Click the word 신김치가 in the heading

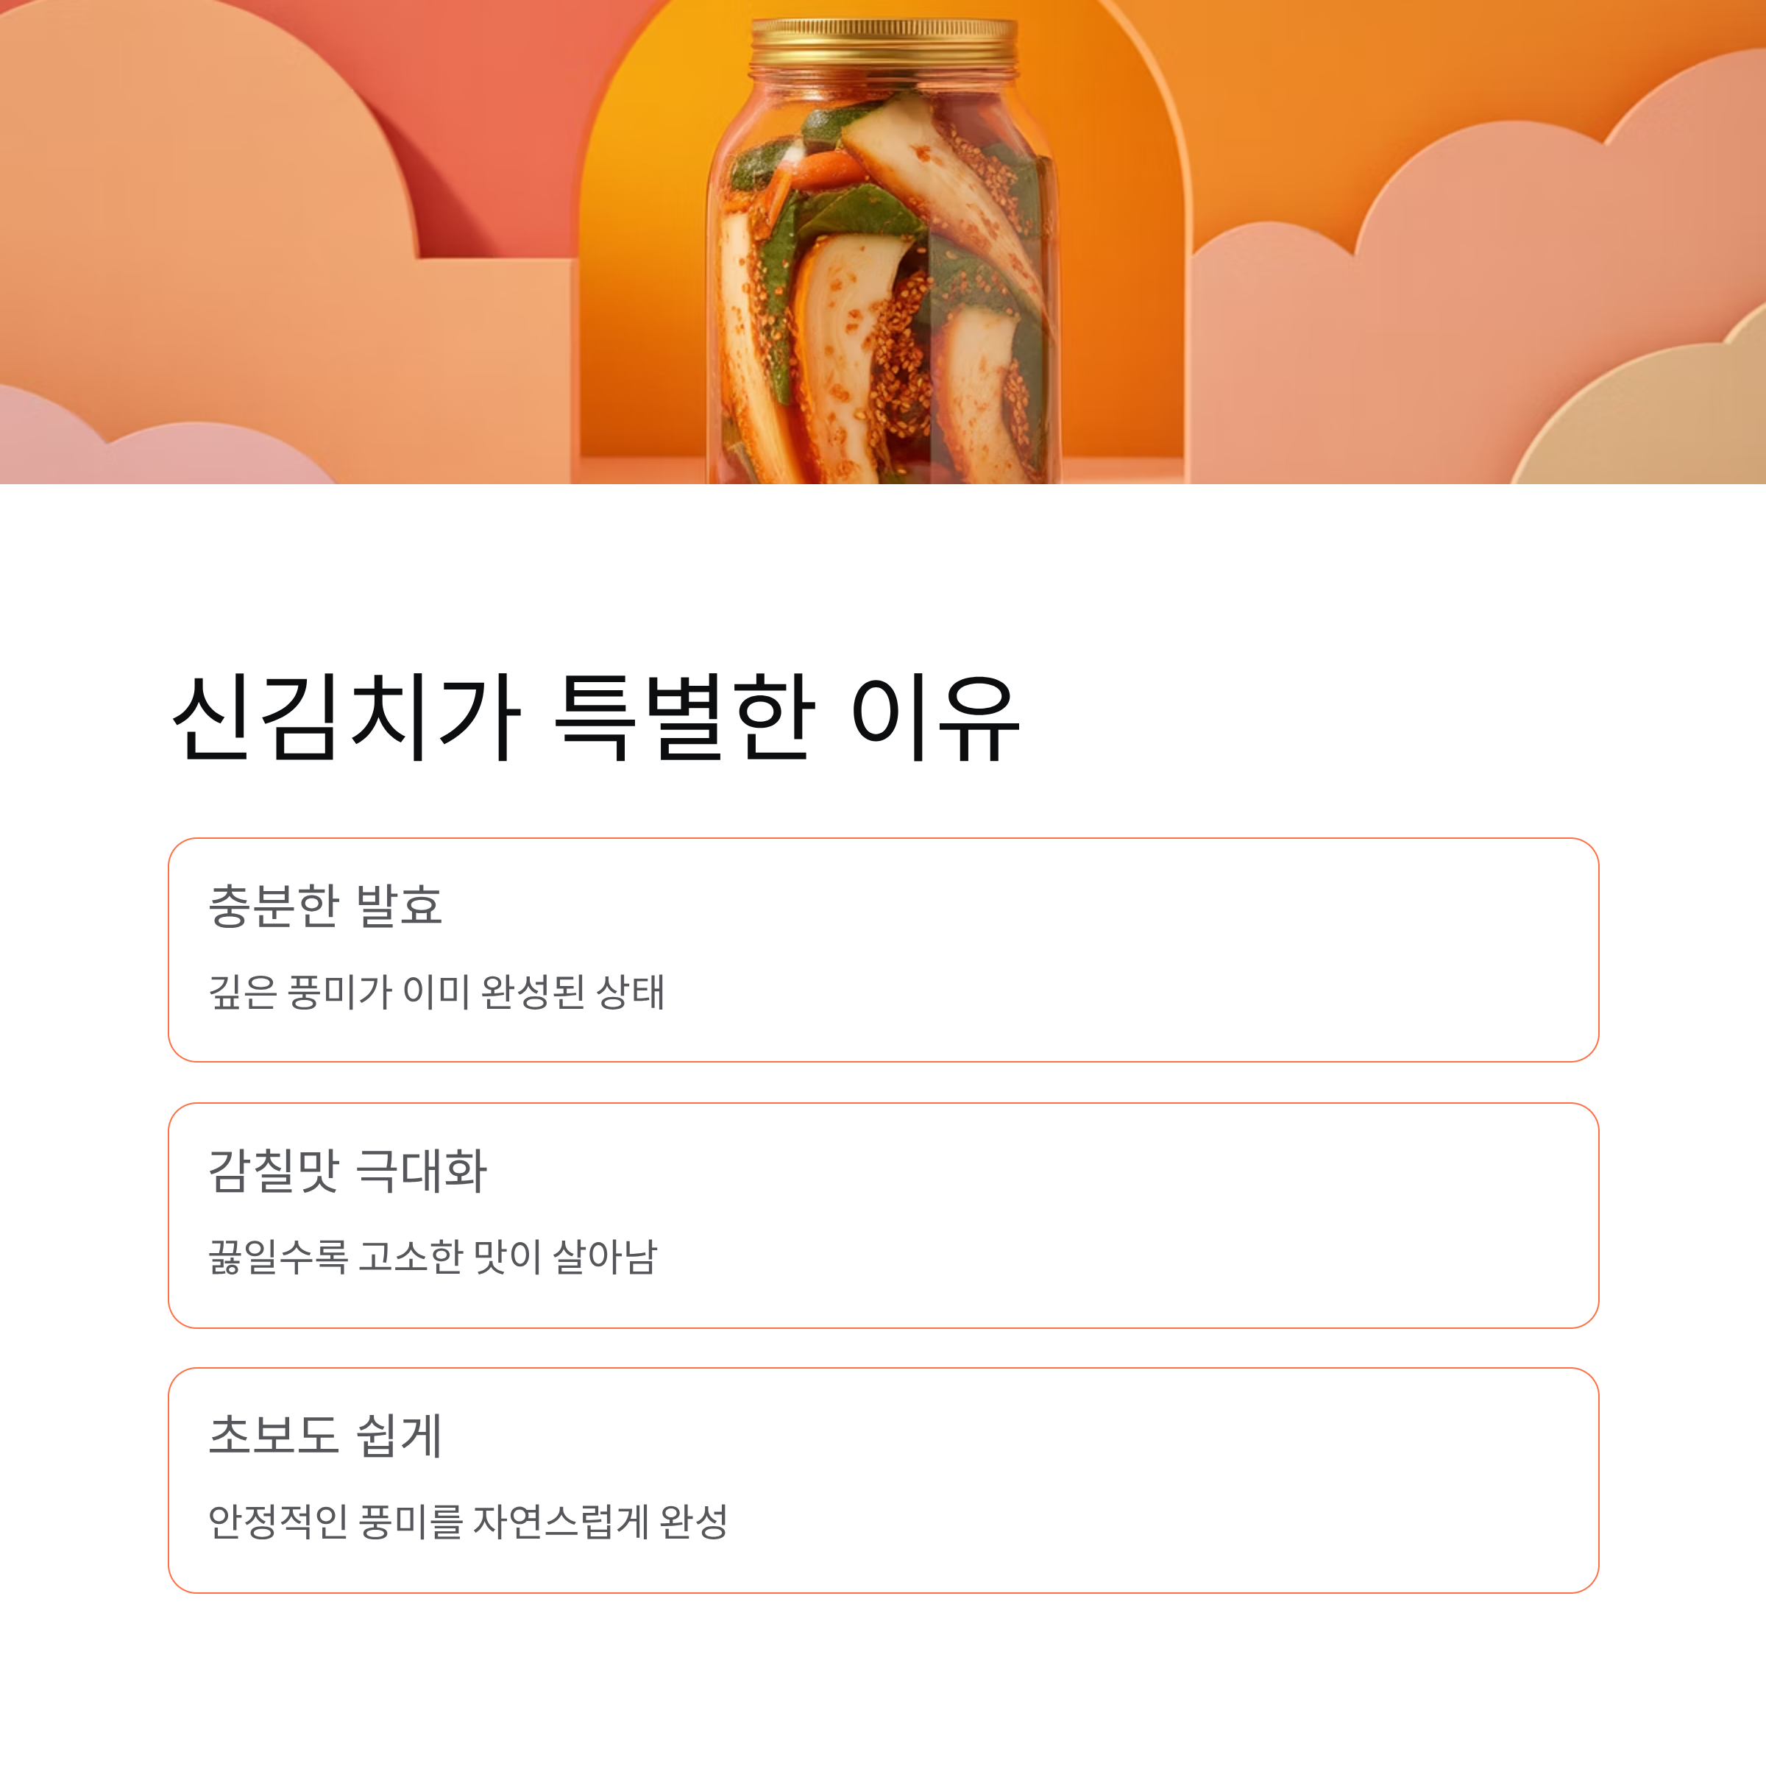pos(347,717)
